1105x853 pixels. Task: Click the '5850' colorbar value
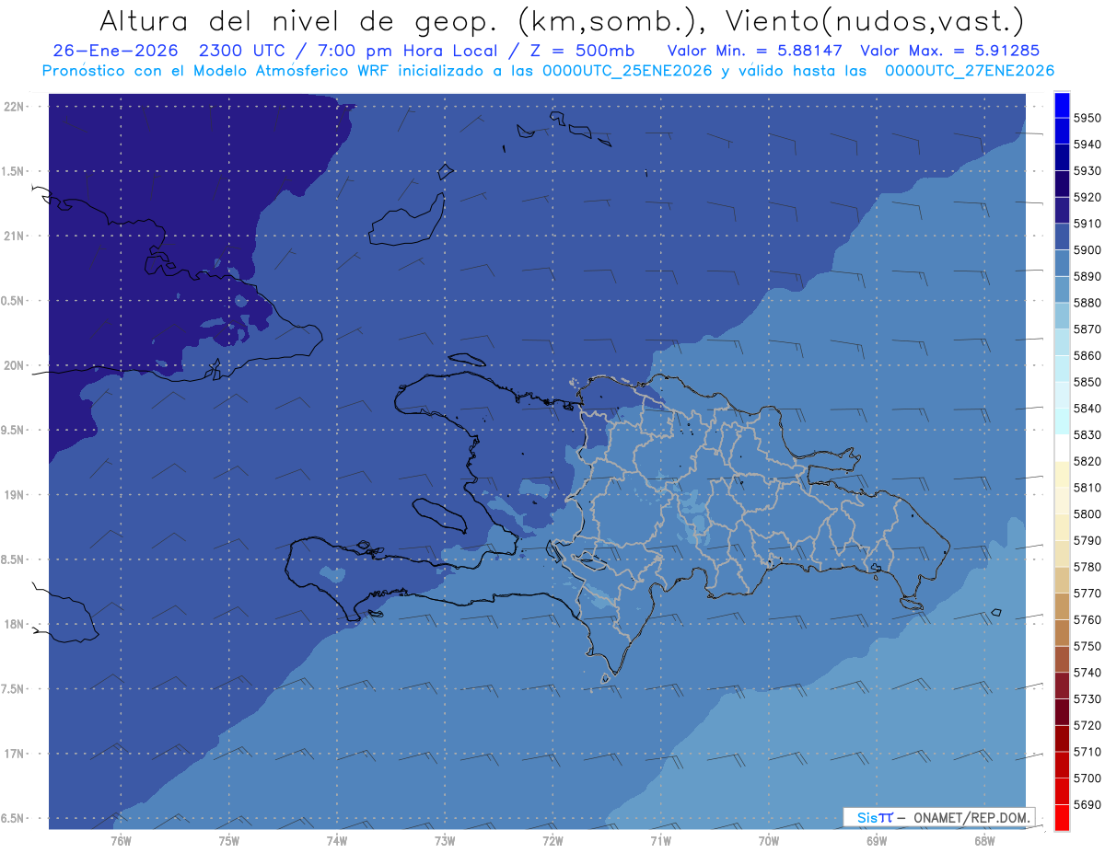[x=1087, y=382]
